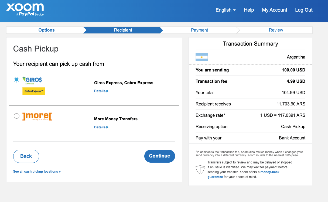Click the Giros Express logo
Image resolution: width=328 pixels, height=202 pixels.
point(32,80)
